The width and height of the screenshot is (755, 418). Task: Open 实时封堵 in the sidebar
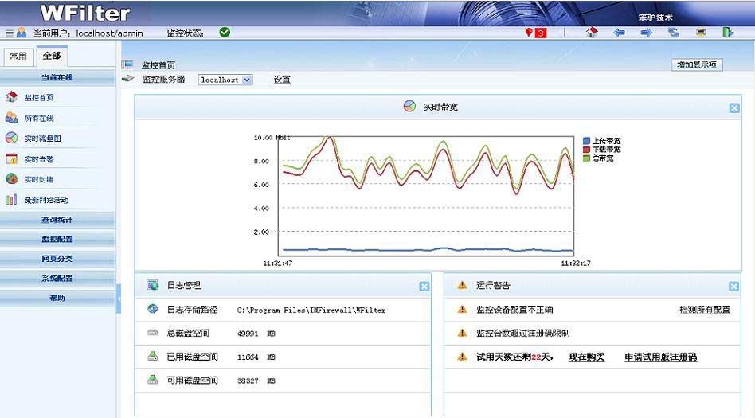coord(39,180)
